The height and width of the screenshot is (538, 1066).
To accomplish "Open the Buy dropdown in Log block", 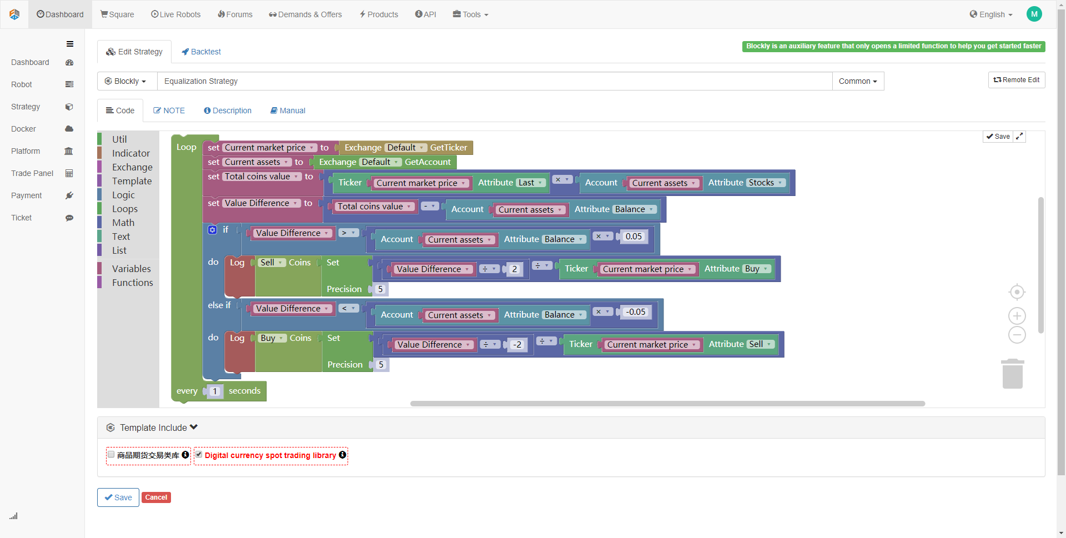I will point(272,338).
